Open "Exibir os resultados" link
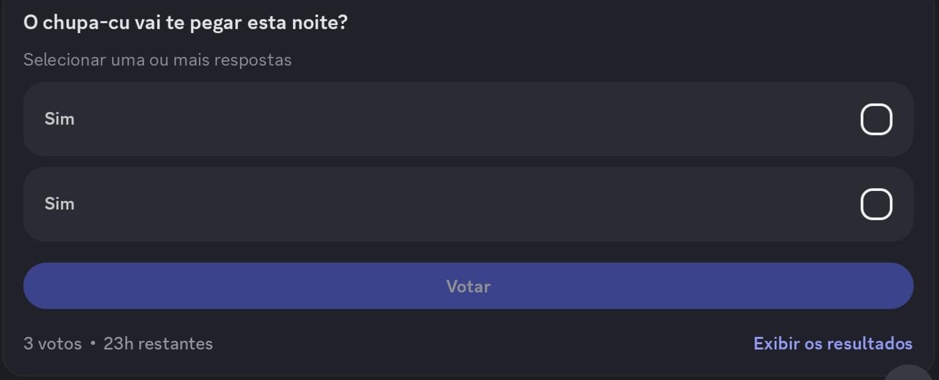 pos(832,344)
